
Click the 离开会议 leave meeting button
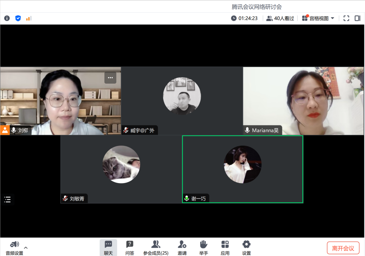pos(343,247)
